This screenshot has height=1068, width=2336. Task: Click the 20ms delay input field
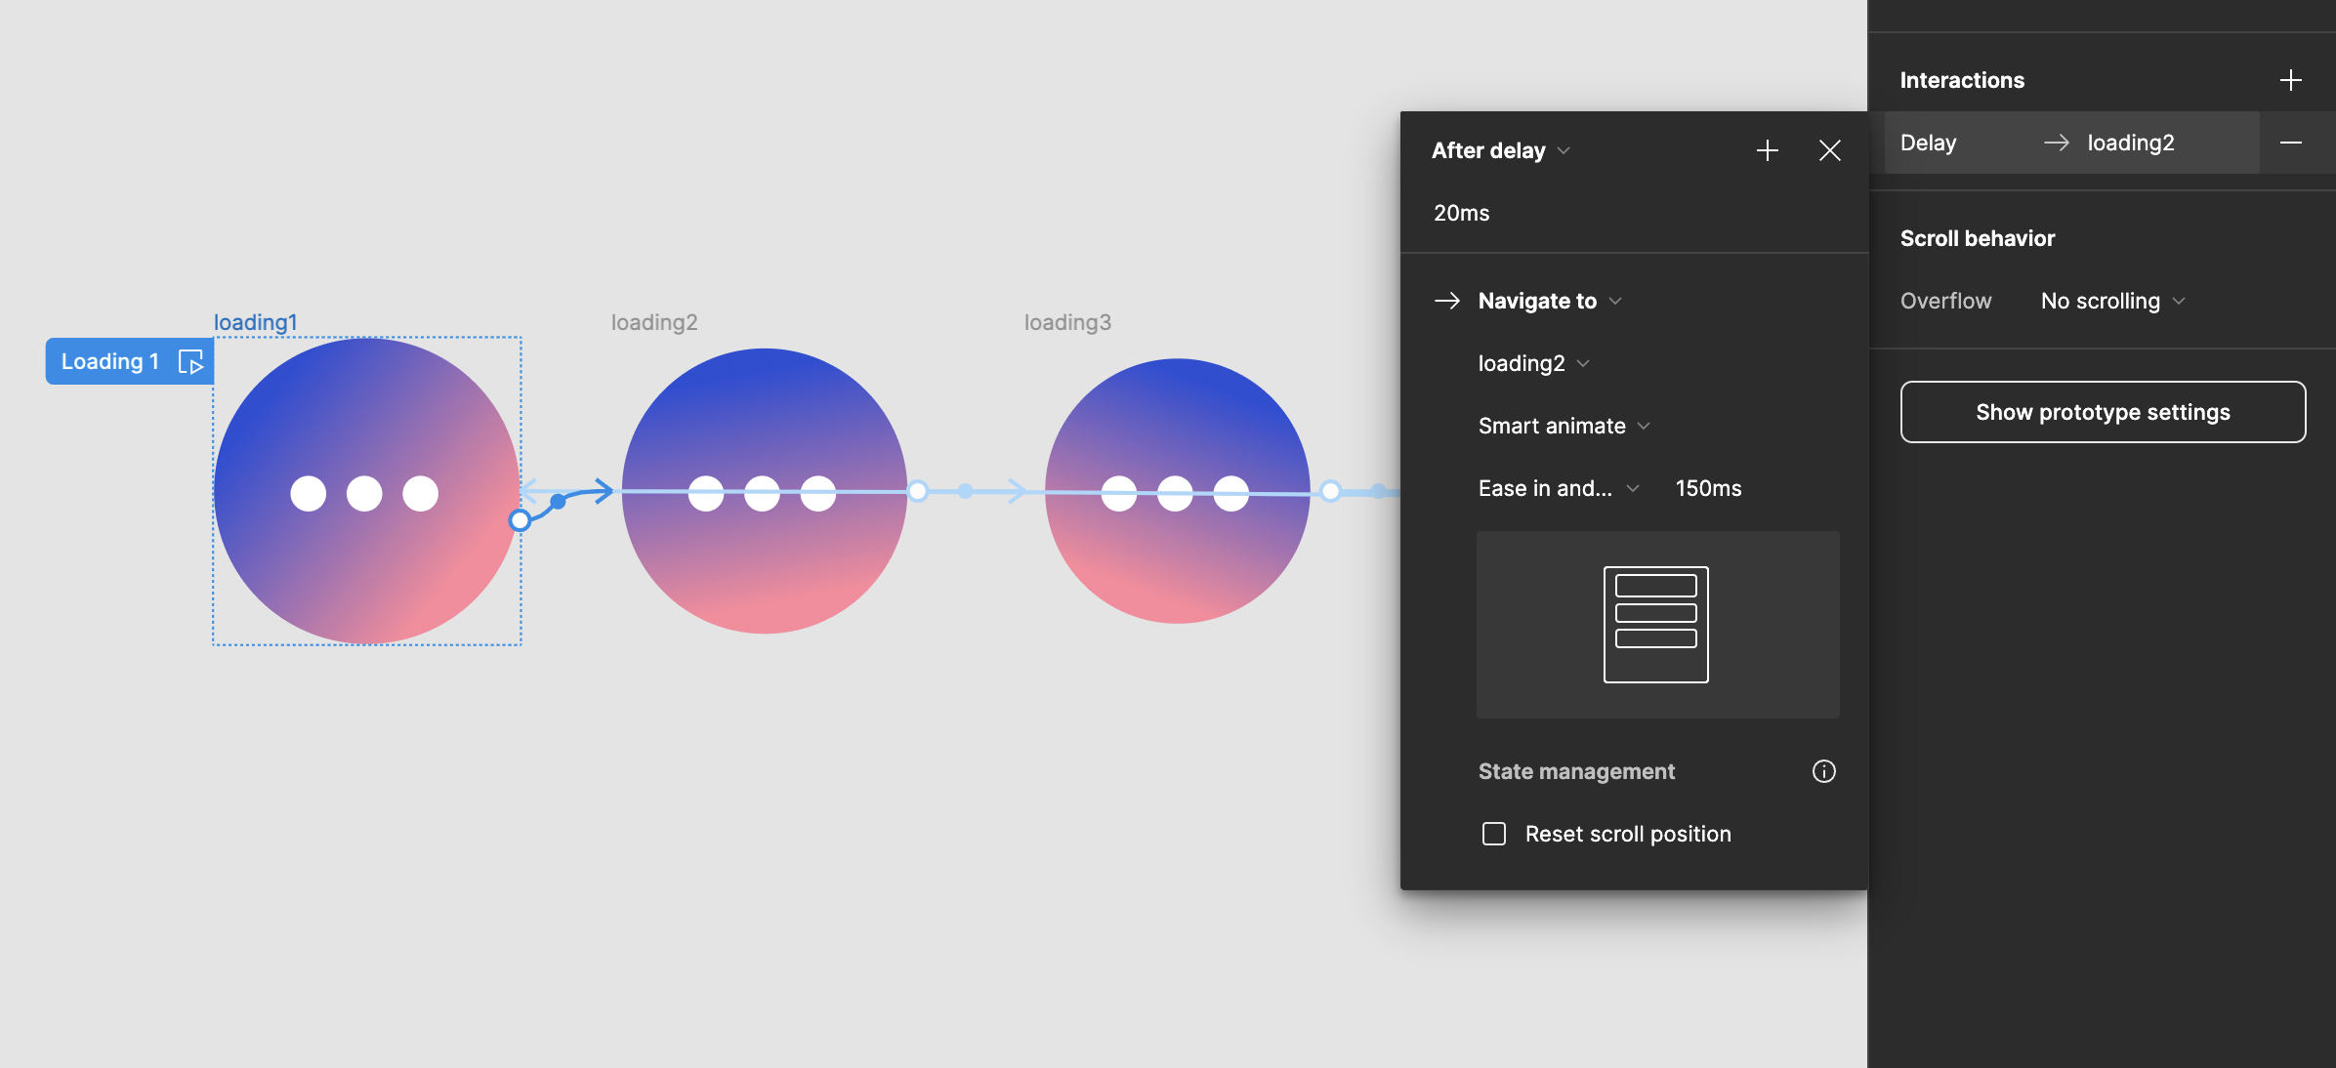1462,213
